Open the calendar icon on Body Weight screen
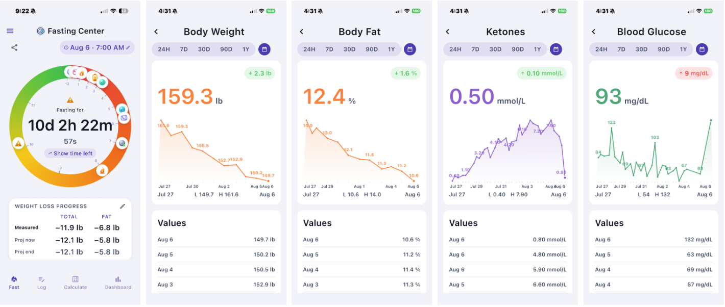 [x=264, y=49]
